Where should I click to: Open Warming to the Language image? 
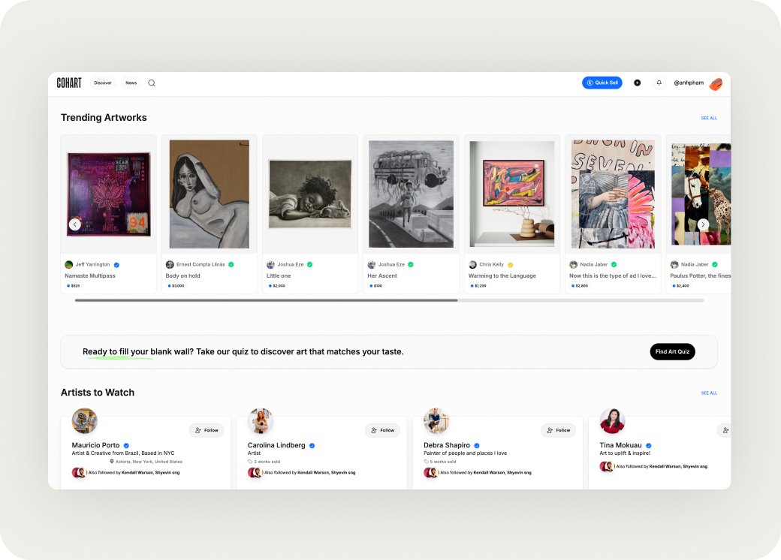click(x=512, y=194)
